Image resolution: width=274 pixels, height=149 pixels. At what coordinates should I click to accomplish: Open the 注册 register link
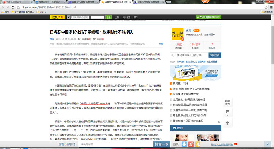pyautogui.click(x=117, y=17)
